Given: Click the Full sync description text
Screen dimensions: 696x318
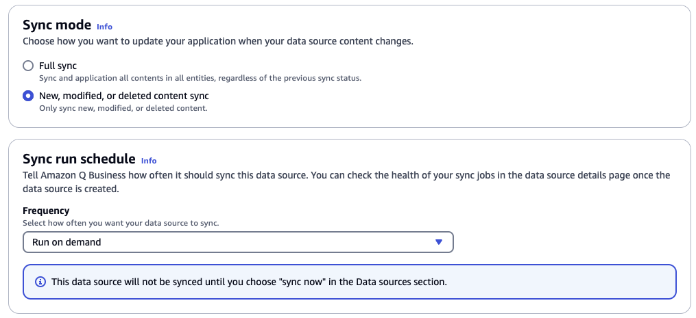Looking at the screenshot, I should point(200,78).
